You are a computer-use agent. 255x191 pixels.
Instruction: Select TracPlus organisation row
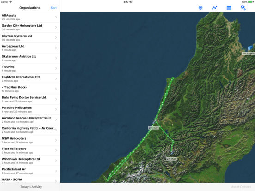point(30,68)
